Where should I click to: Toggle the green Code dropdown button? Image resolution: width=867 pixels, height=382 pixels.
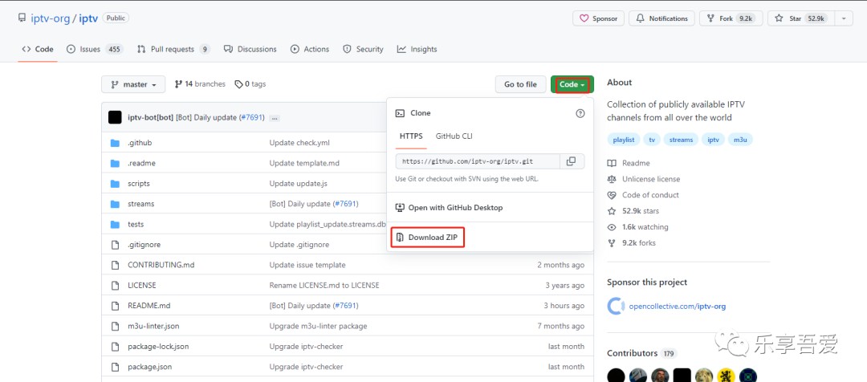click(572, 84)
